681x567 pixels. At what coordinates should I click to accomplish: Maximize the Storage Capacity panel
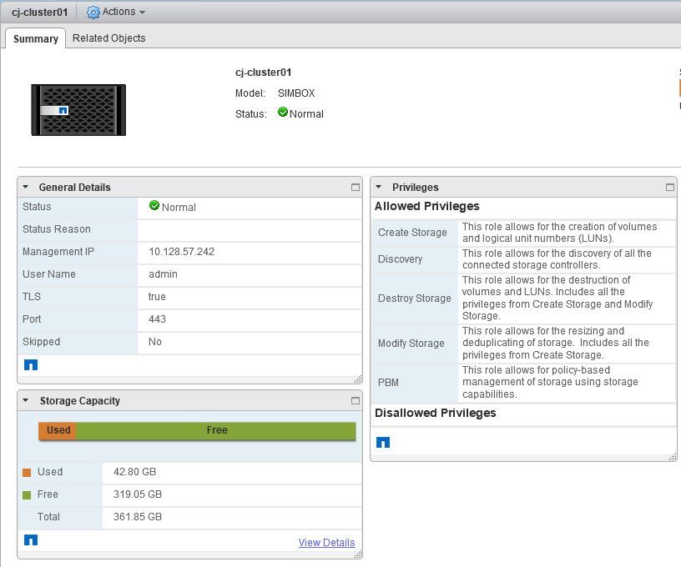pos(356,401)
